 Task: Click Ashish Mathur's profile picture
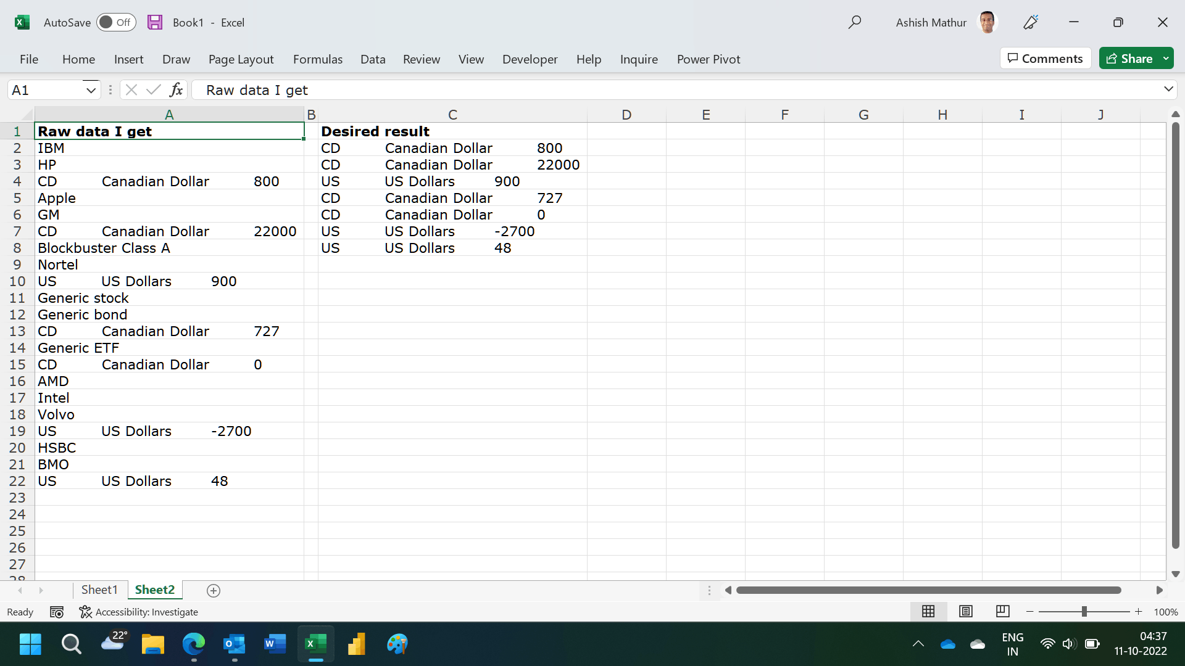987,22
